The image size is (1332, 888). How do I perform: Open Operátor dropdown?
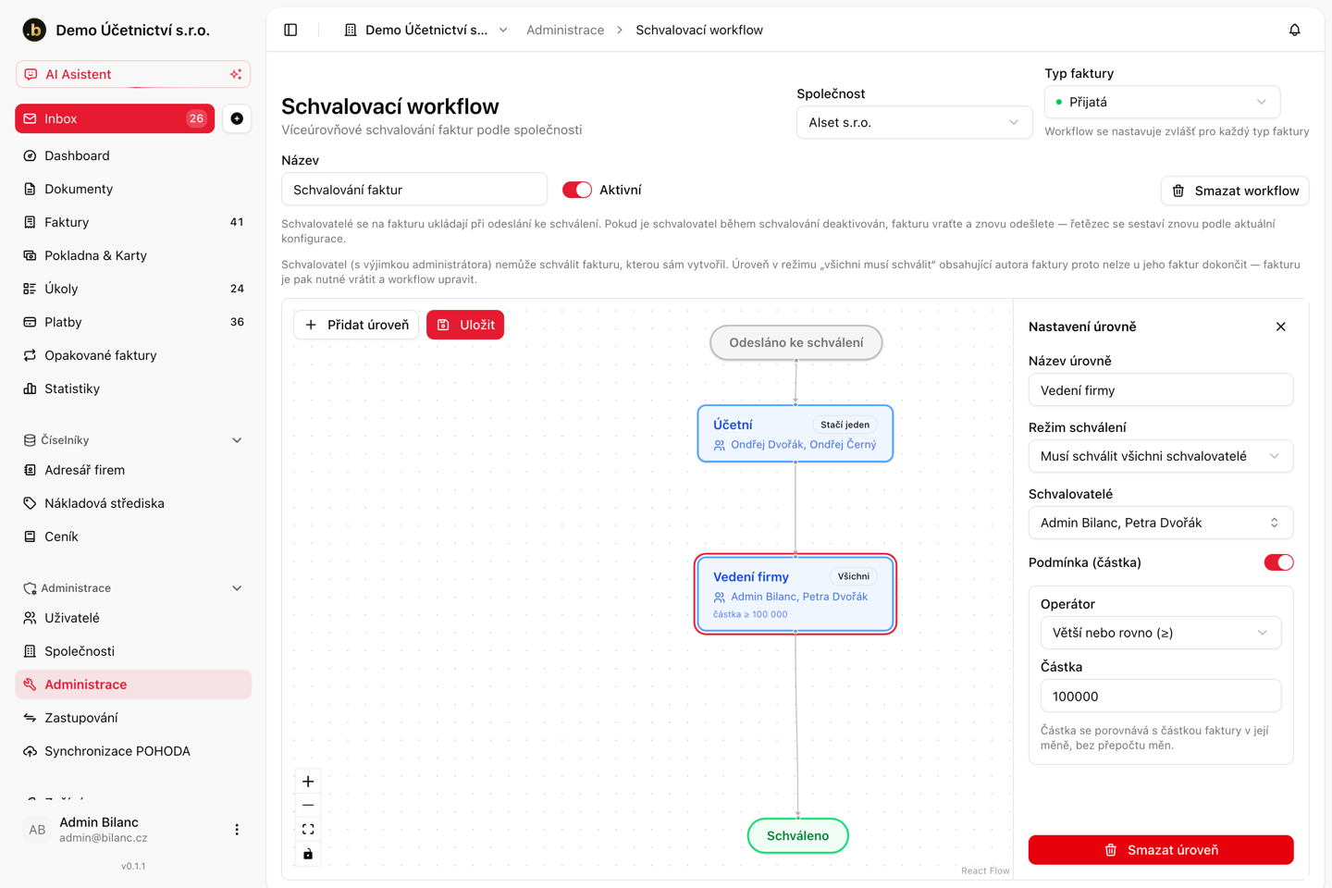click(1161, 633)
